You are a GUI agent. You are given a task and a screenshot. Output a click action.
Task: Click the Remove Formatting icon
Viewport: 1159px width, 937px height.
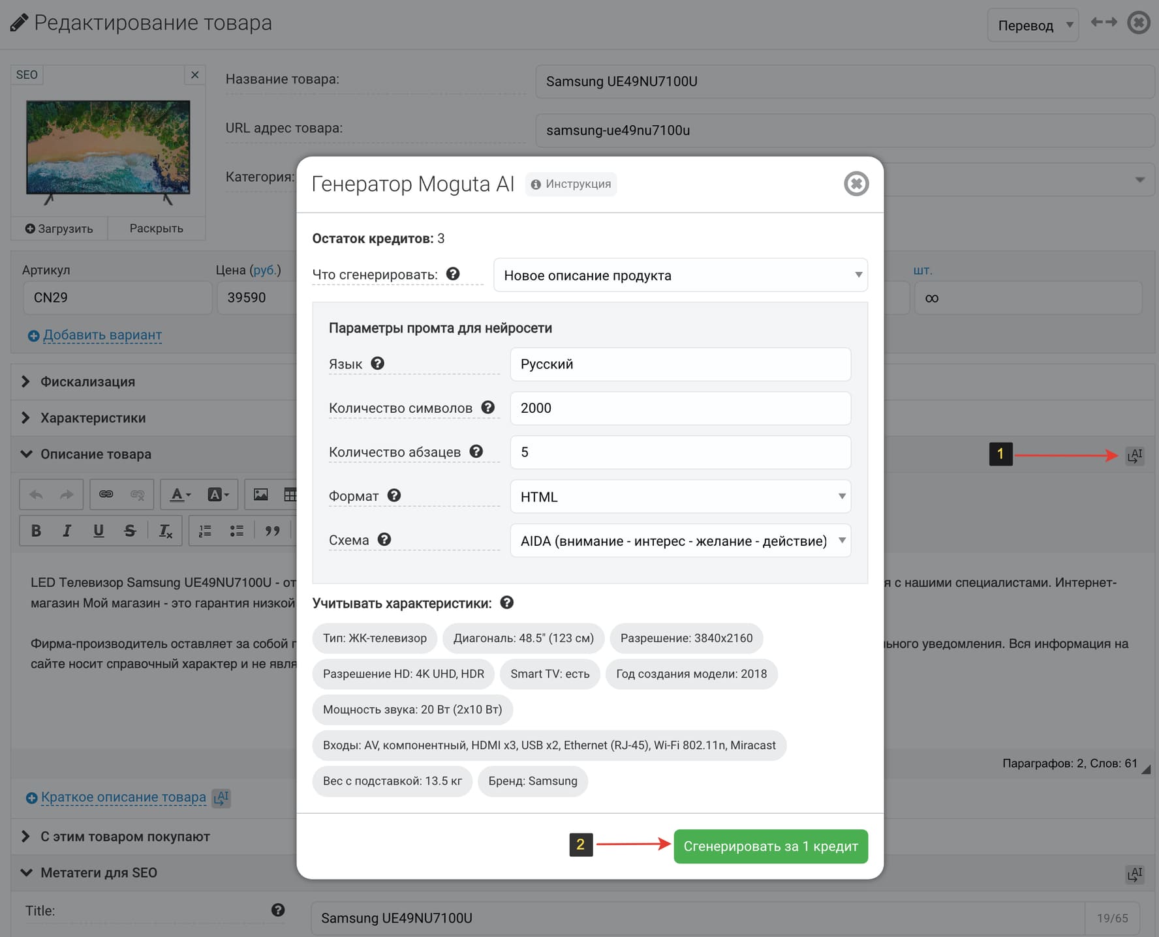166,530
